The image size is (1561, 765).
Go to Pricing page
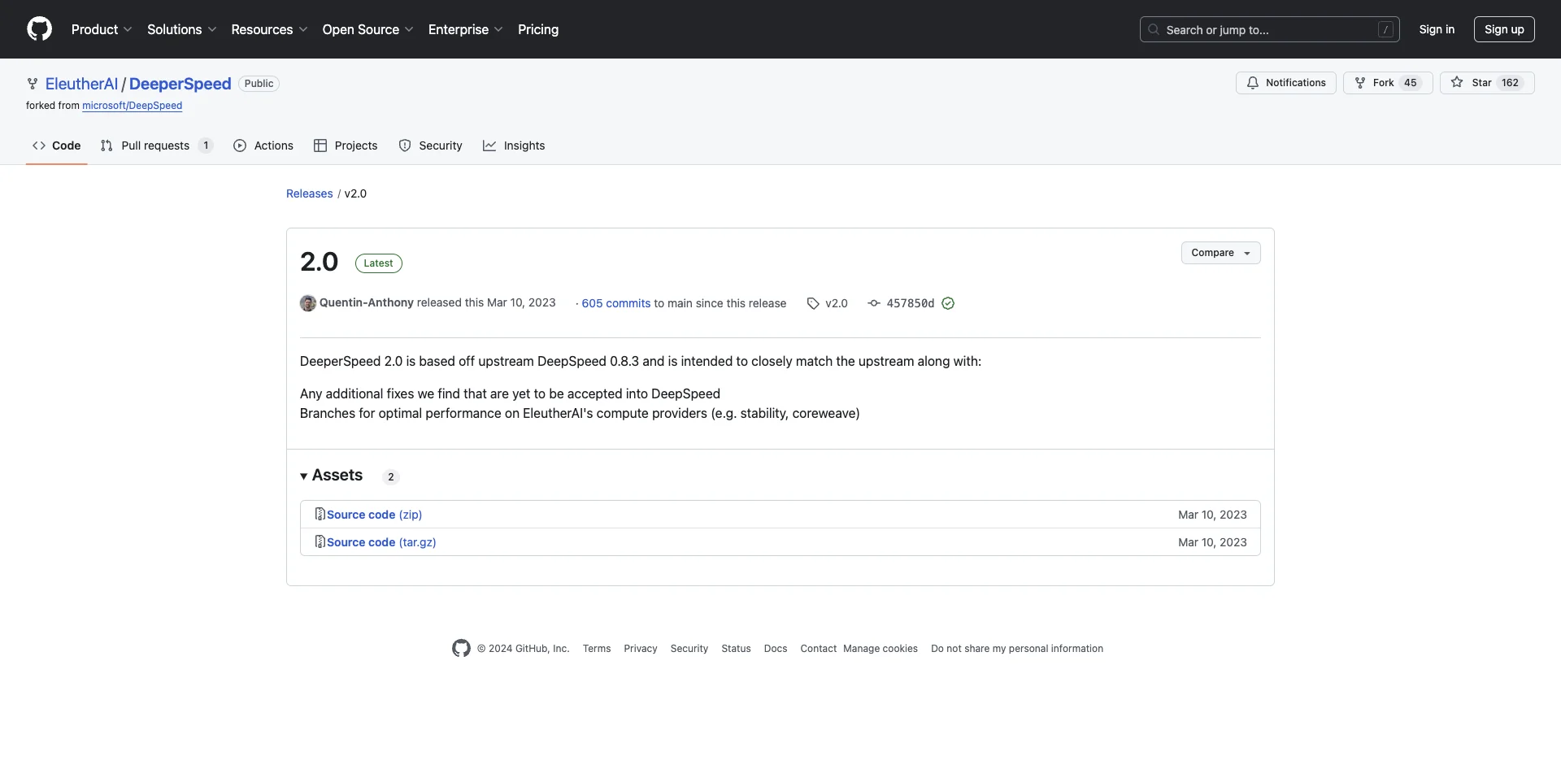point(538,29)
